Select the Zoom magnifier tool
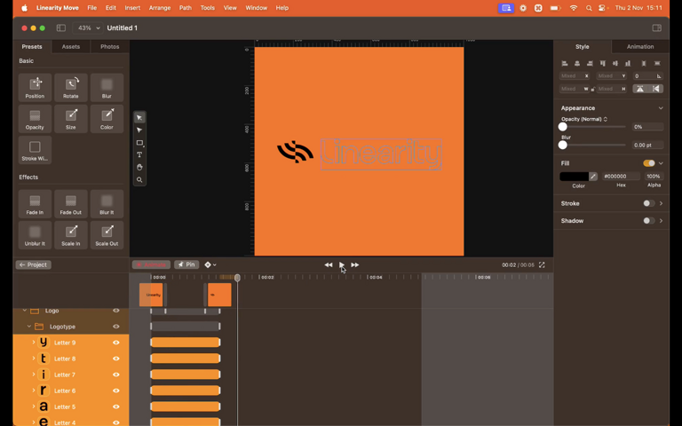 click(x=139, y=179)
